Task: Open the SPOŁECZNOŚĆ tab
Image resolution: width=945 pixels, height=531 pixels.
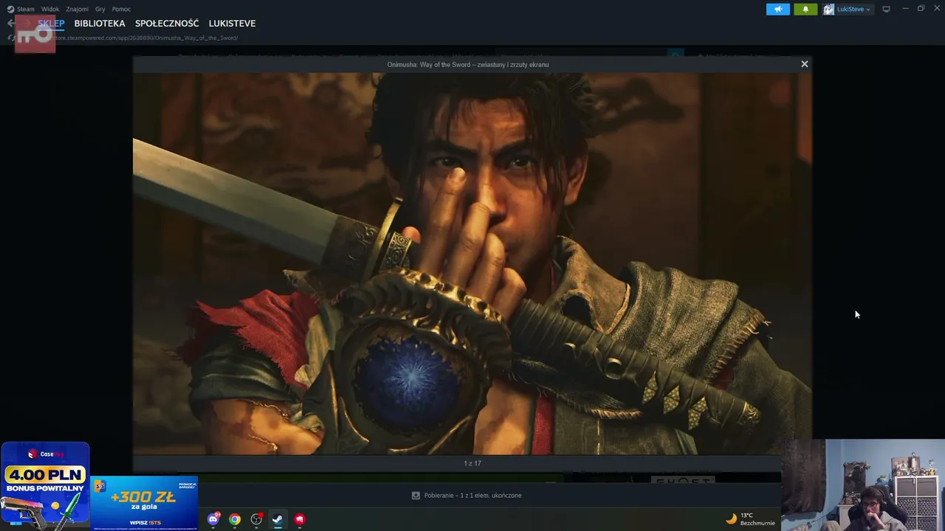Action: point(167,24)
